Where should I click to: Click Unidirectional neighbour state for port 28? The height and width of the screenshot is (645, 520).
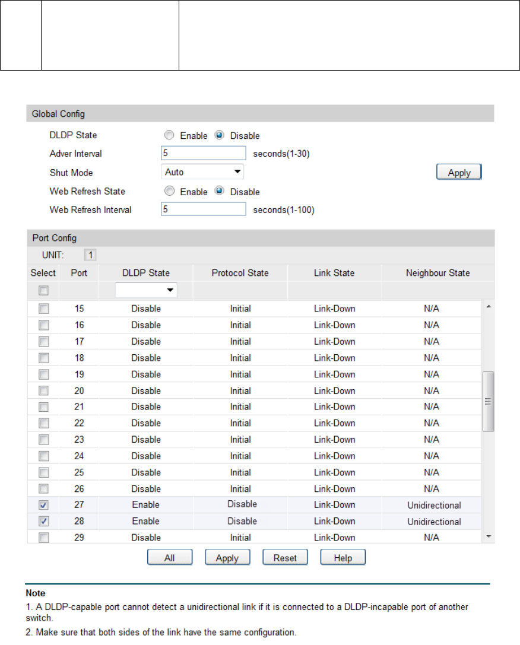pos(434,522)
